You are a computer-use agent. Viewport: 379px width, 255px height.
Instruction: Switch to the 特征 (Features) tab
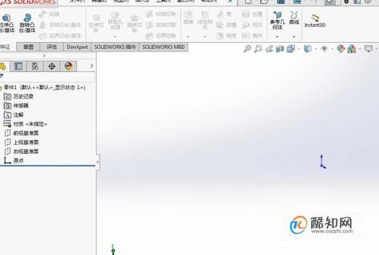7,47
